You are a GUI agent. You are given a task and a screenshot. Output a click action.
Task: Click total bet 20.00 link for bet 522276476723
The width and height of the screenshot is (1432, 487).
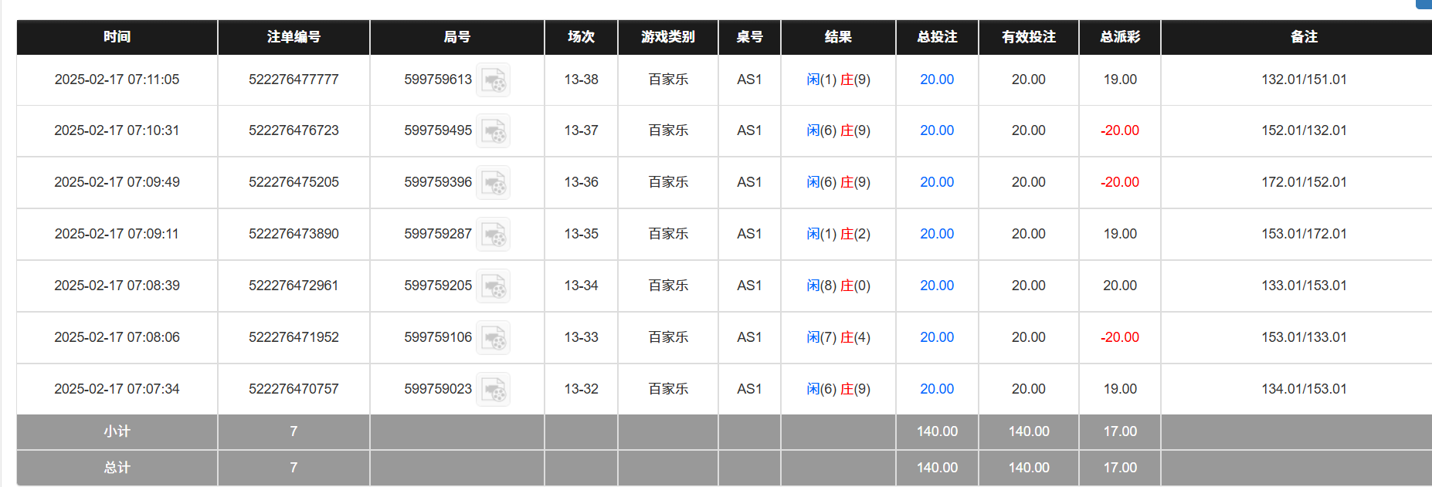936,130
